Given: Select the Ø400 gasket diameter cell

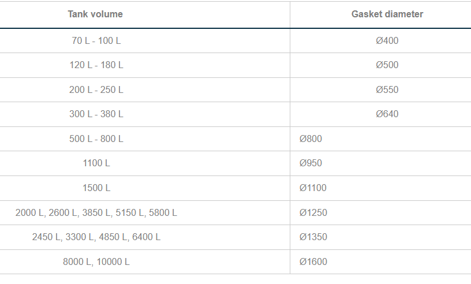Looking at the screenshot, I should [x=387, y=41].
